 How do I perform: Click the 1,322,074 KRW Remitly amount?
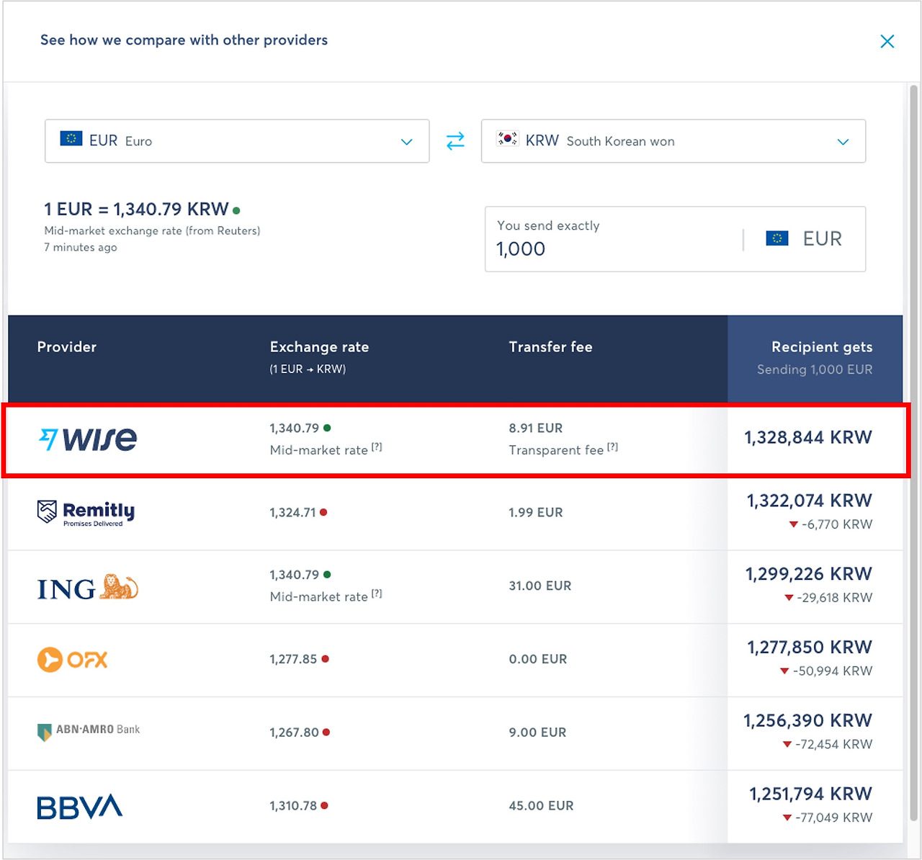pyautogui.click(x=810, y=501)
